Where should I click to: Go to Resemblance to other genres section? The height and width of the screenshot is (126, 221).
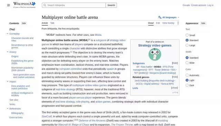point(22,46)
